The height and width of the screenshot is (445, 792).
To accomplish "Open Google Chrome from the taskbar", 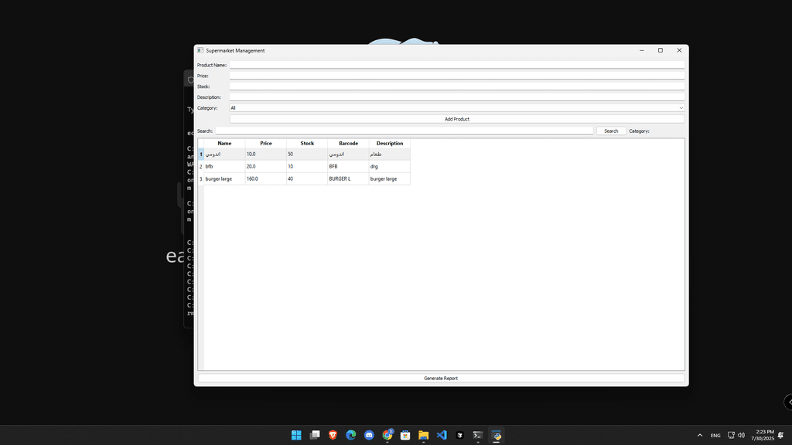I will pyautogui.click(x=387, y=435).
